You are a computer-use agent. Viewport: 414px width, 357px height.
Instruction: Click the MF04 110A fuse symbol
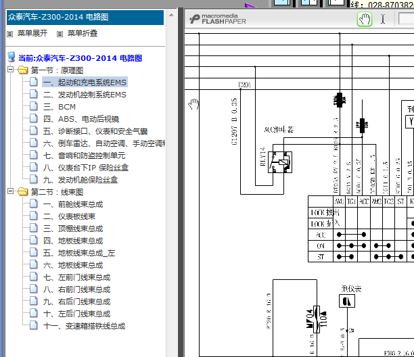coord(317,320)
